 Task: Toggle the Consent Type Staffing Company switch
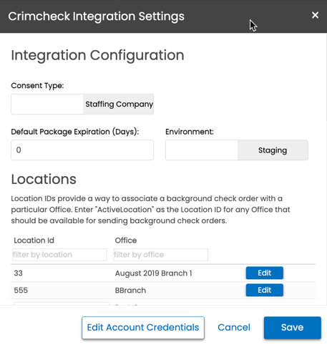[x=82, y=104]
